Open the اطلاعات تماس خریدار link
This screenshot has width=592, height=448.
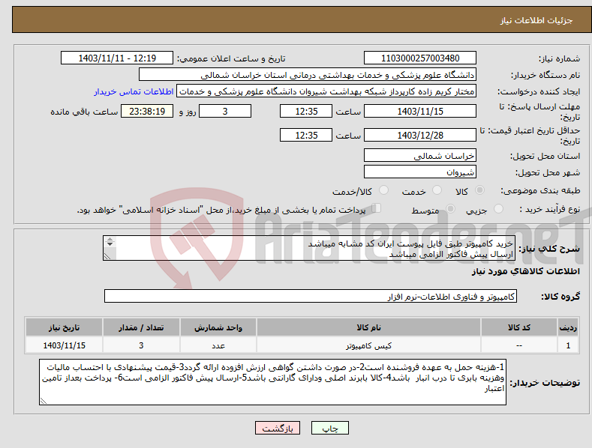(134, 91)
